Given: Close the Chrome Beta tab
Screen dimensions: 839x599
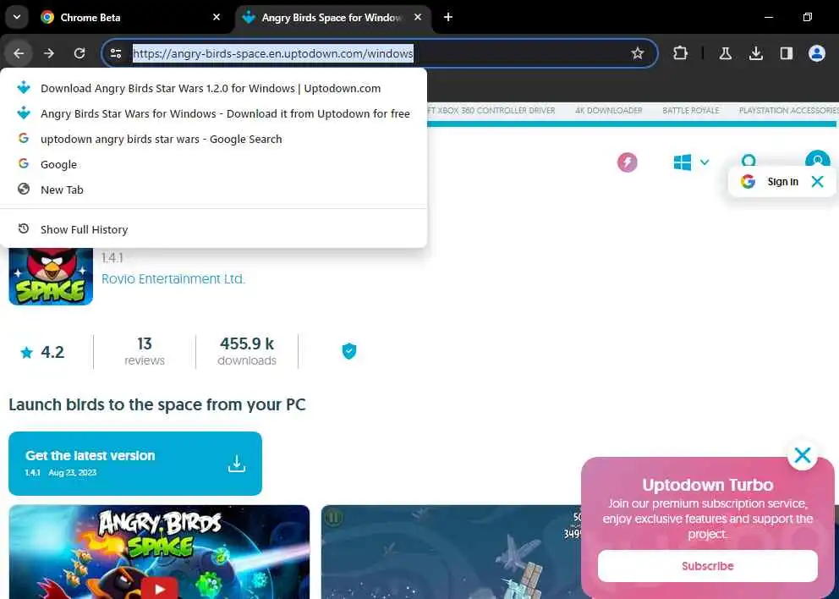Looking at the screenshot, I should click(x=217, y=17).
